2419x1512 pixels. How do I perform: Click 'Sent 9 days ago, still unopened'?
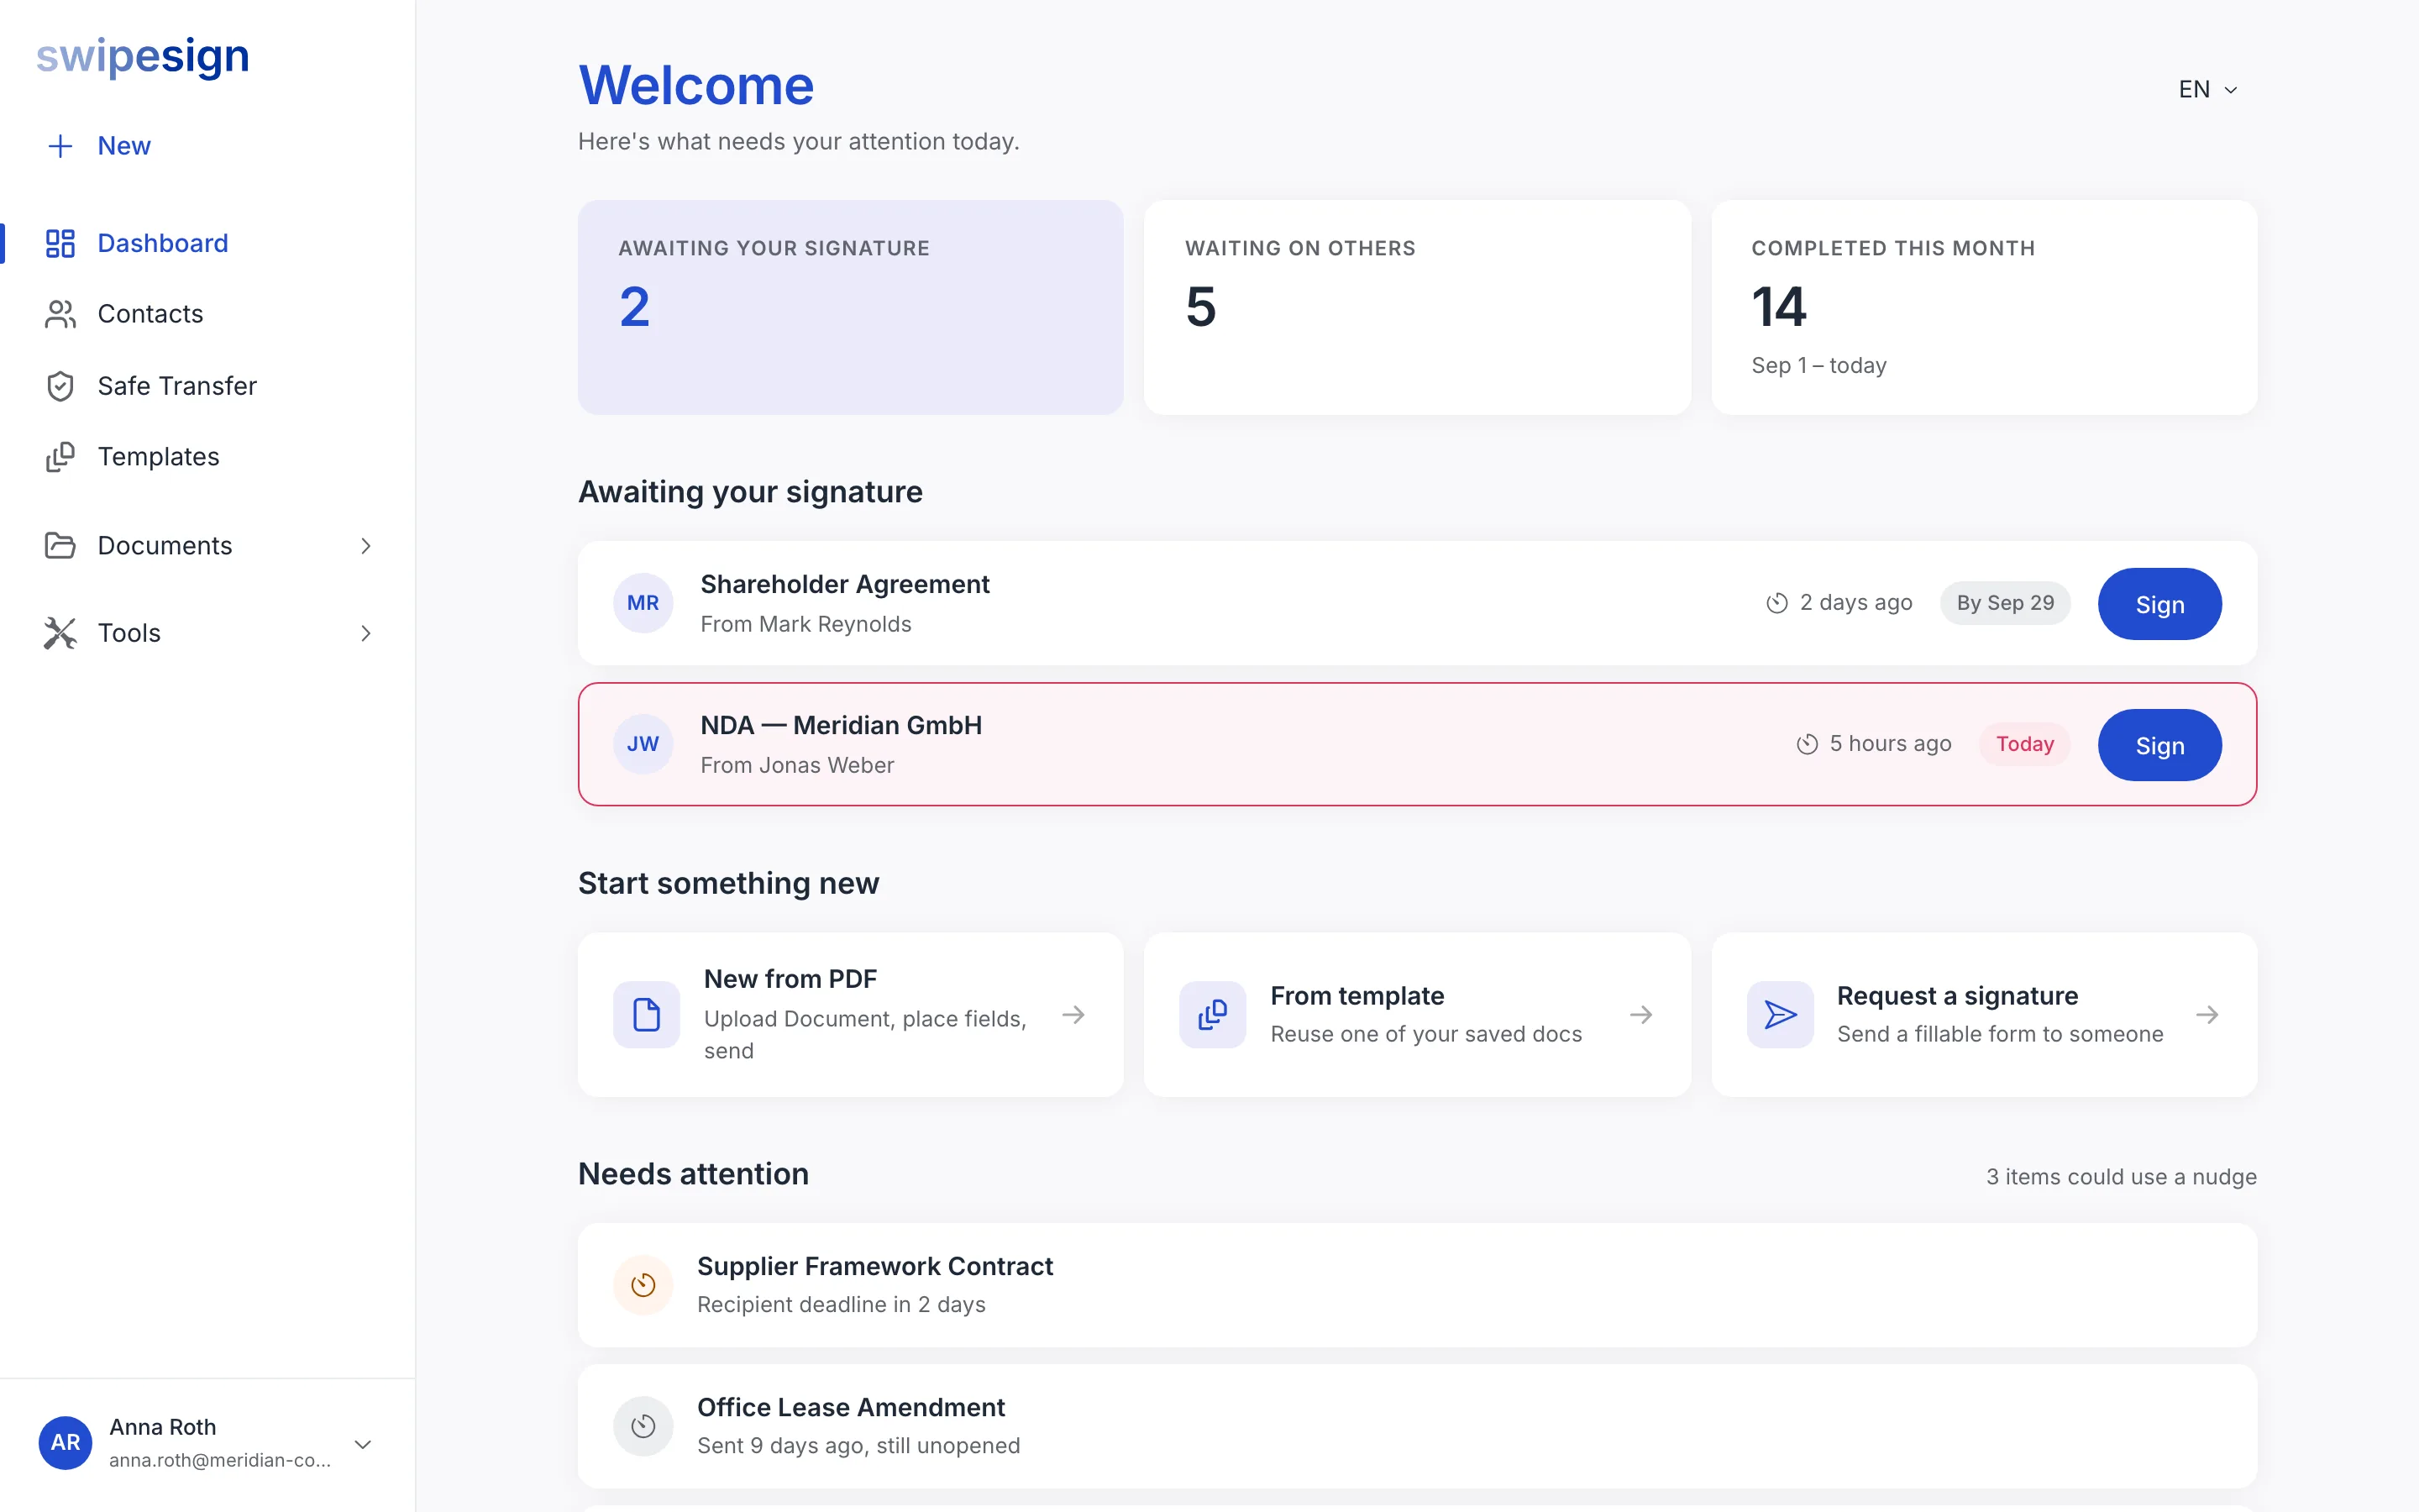pos(858,1446)
